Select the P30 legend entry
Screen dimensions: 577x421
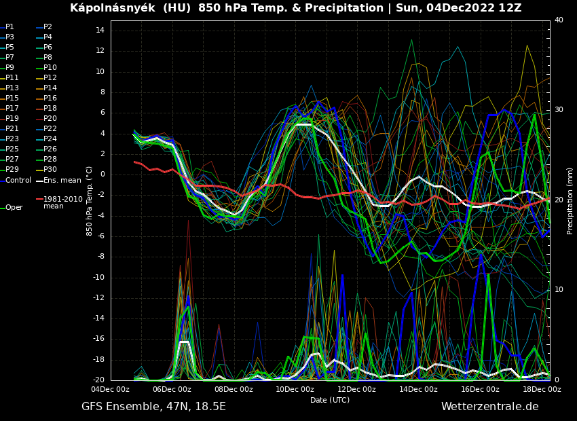point(50,170)
